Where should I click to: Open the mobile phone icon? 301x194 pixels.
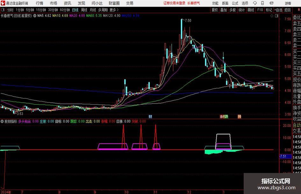pos(262,3)
